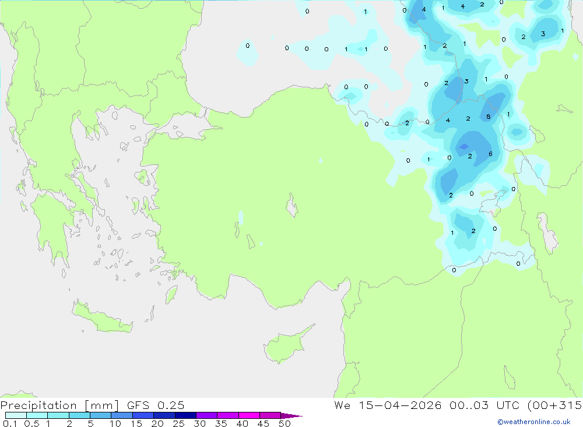Choose the 20–25 mm dark blue swatch
The height and width of the screenshot is (427, 583).
[x=164, y=415]
